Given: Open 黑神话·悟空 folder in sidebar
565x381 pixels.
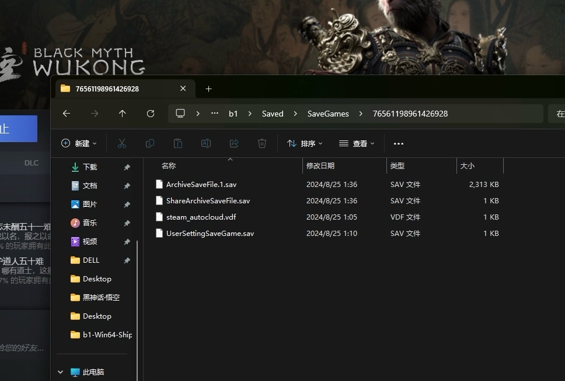Looking at the screenshot, I should click(101, 297).
